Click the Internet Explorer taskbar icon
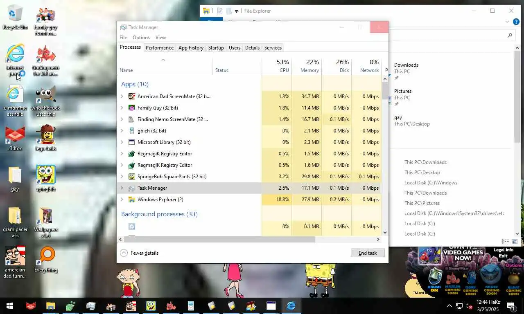Viewport: 524px width, 314px height. click(x=291, y=306)
